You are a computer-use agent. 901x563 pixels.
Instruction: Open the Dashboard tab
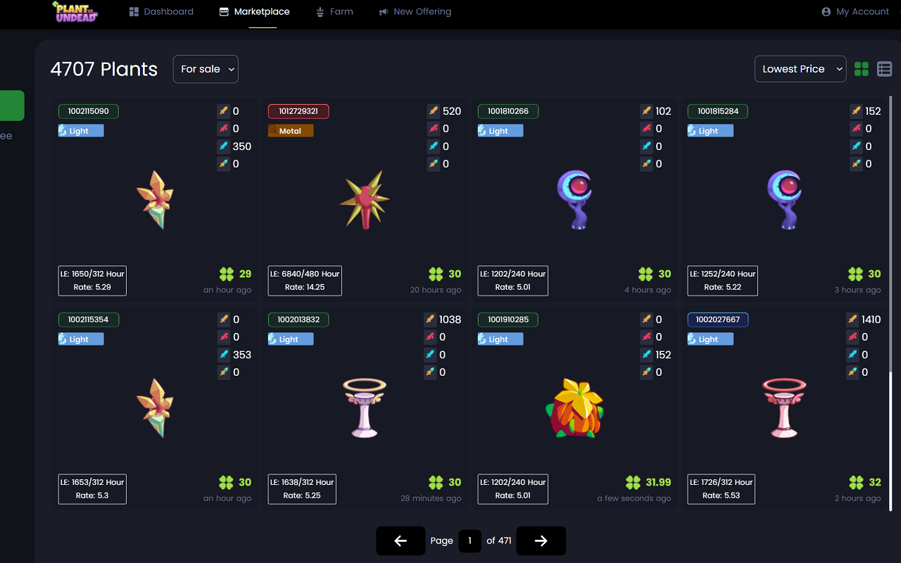(161, 12)
